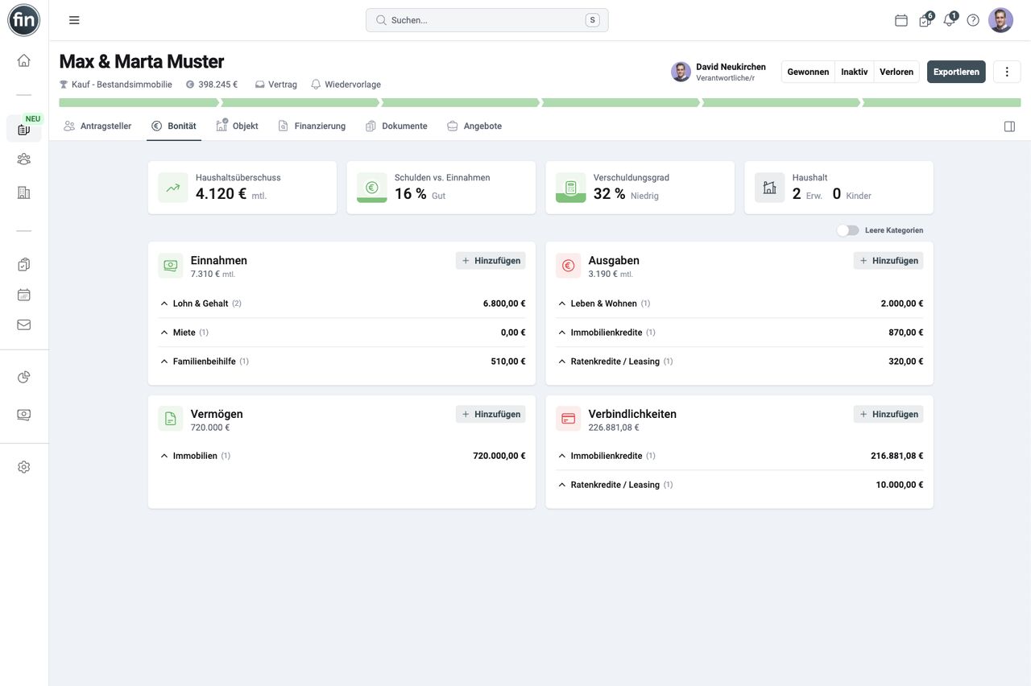Viewport: 1031px width, 686px height.
Task: Collapse Ratenkredite / Leasing under Verbindlichkeiten
Action: 739,485
